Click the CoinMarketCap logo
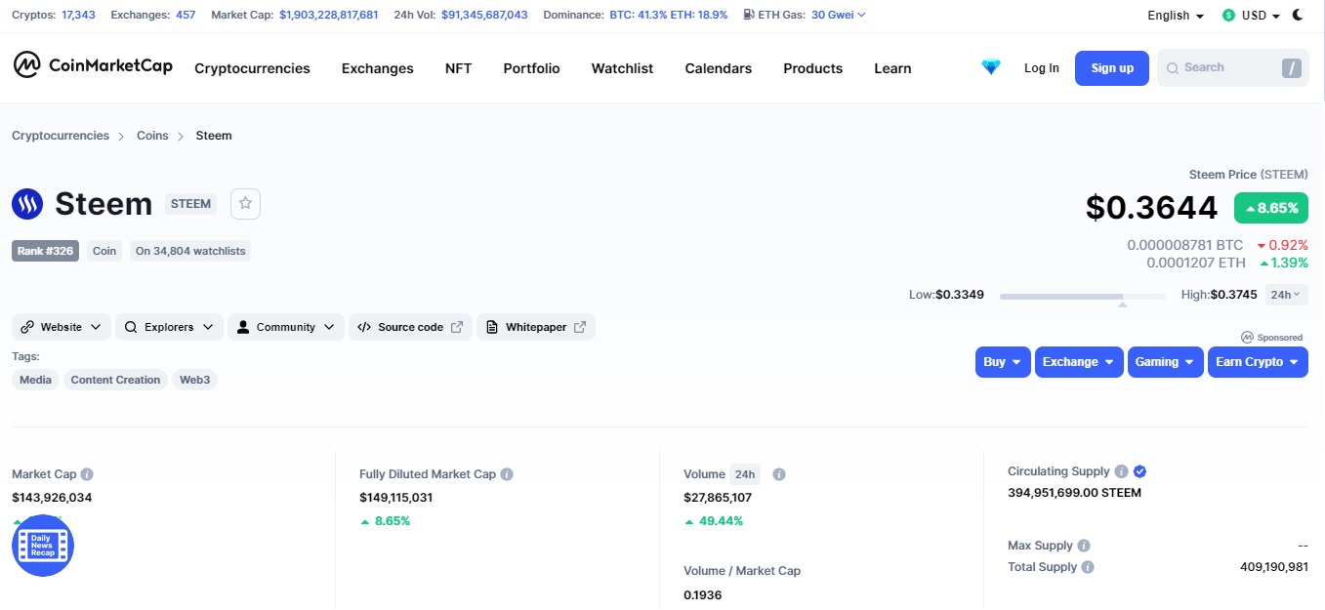Viewport: 1325px width, 610px height. (x=93, y=66)
